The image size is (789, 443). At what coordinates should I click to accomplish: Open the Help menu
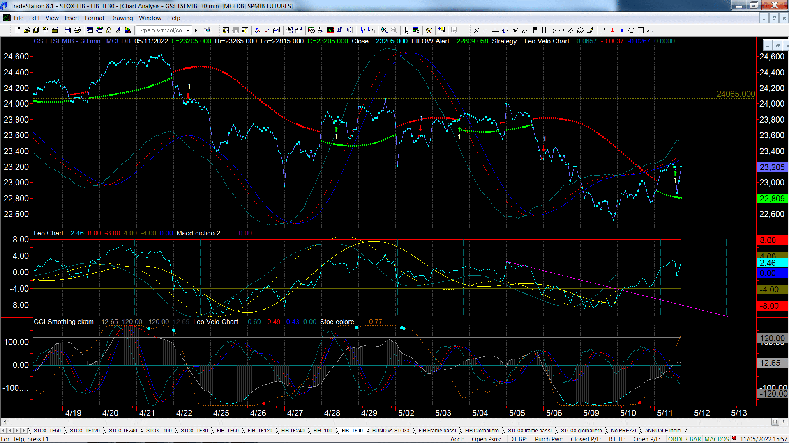(174, 18)
